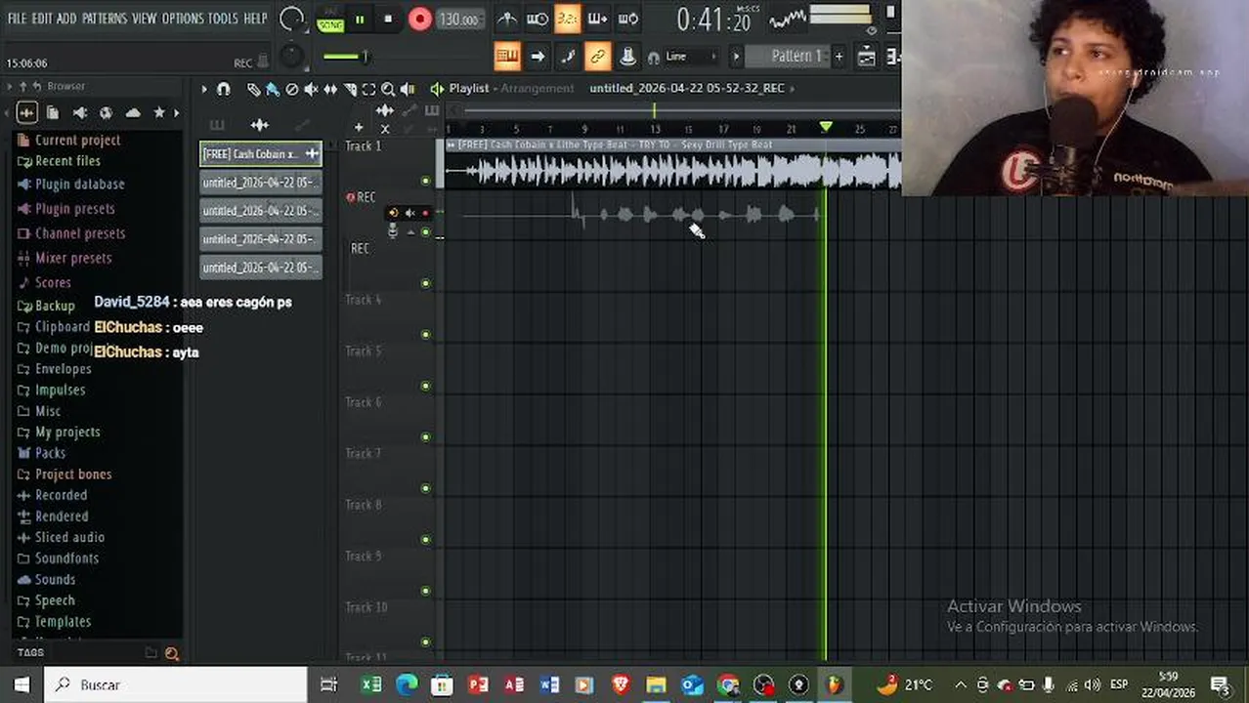Toggle the SONG/PAT mode switch
The width and height of the screenshot is (1249, 703).
[x=329, y=19]
